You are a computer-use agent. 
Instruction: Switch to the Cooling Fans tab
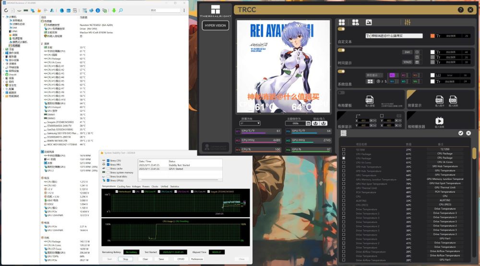tap(124, 186)
